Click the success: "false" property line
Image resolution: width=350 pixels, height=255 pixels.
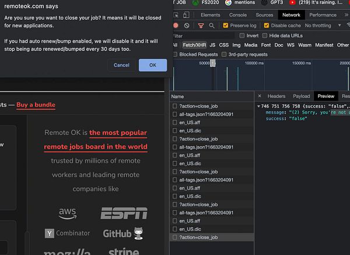pos(286,119)
